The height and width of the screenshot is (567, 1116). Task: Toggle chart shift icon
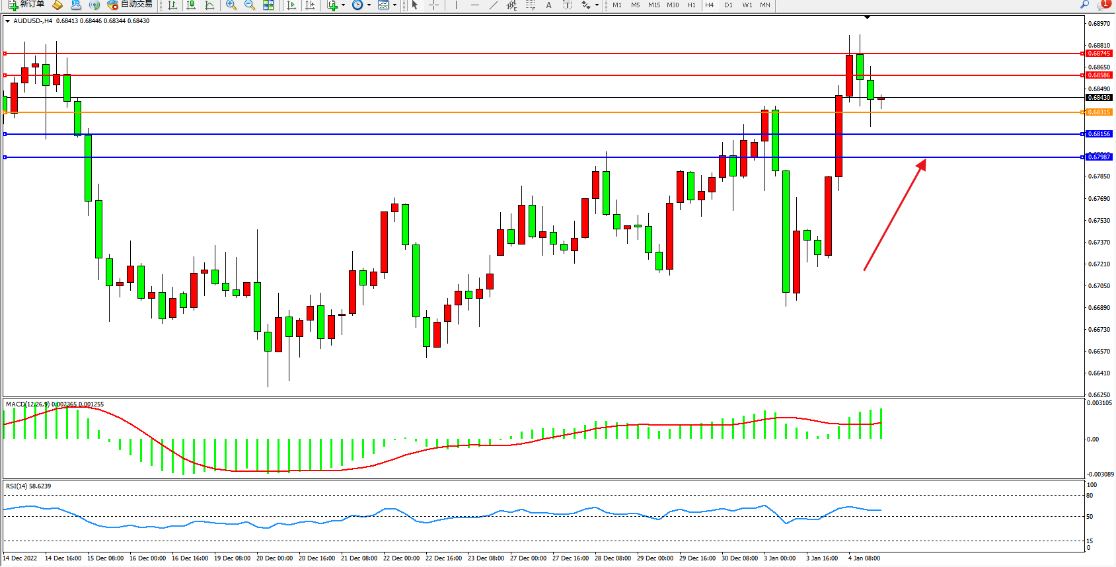coord(309,5)
